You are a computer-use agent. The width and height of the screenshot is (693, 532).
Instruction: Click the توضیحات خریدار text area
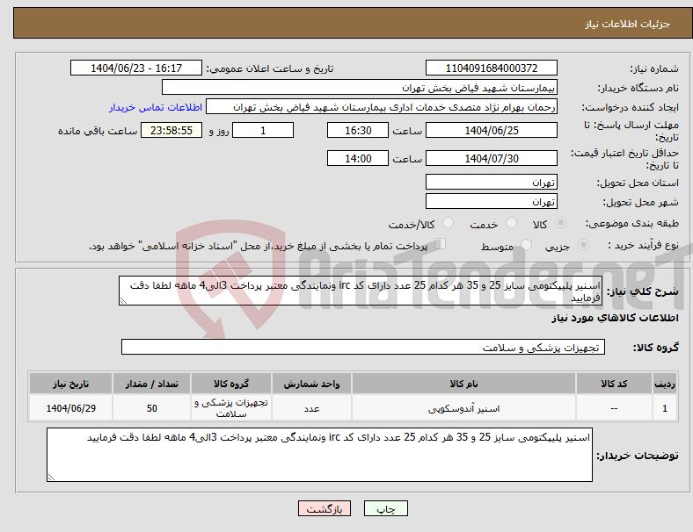[x=319, y=455]
